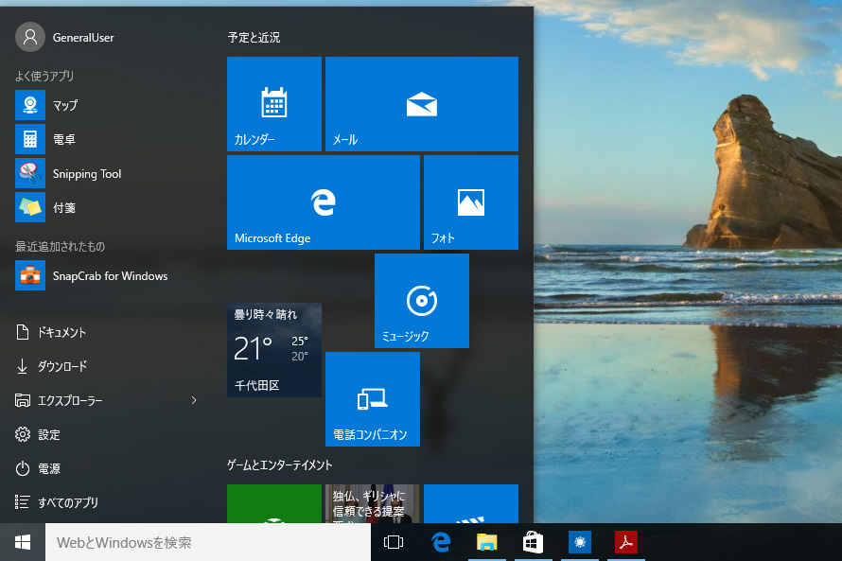Open the カレンダー calendar tile

coord(274,104)
